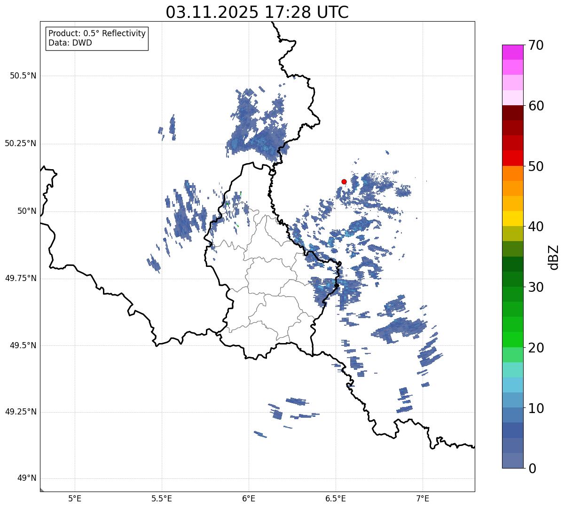Screen dimensions: 565x508
Task: Click the orange colorbar swatch just below 50
Action: (x=513, y=173)
